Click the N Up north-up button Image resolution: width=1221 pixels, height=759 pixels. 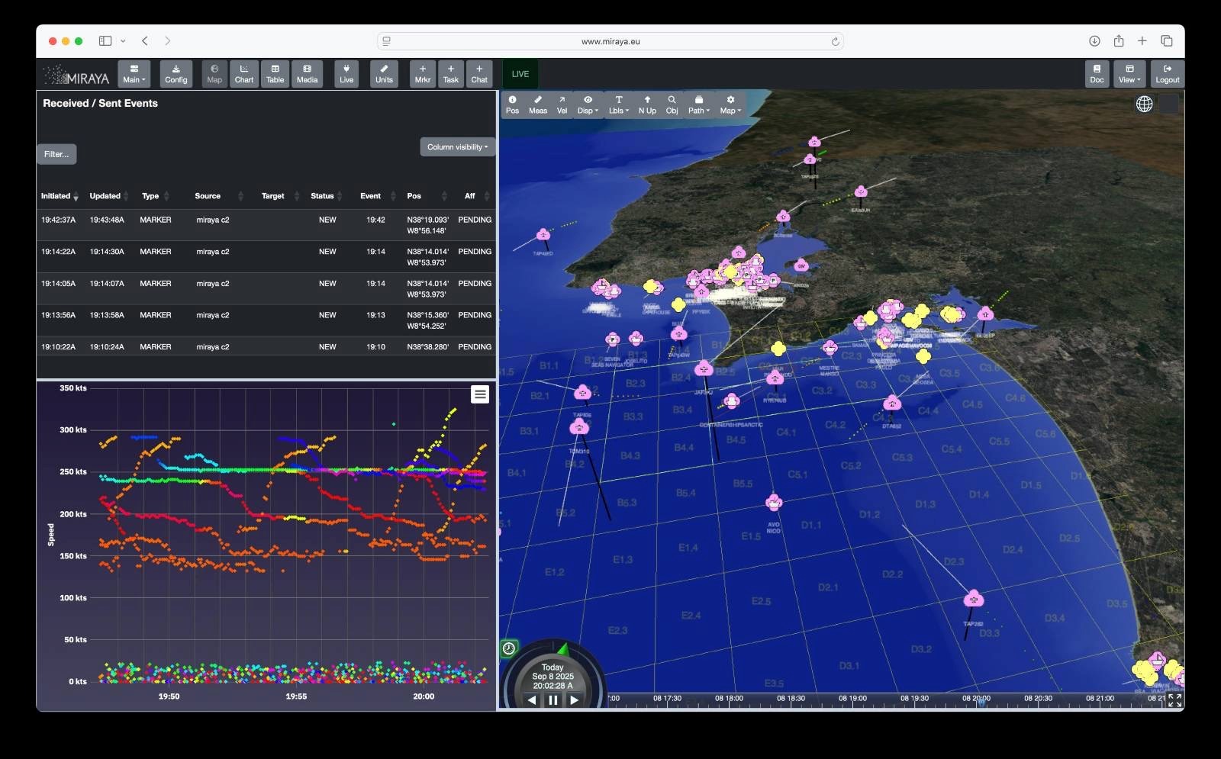647,105
